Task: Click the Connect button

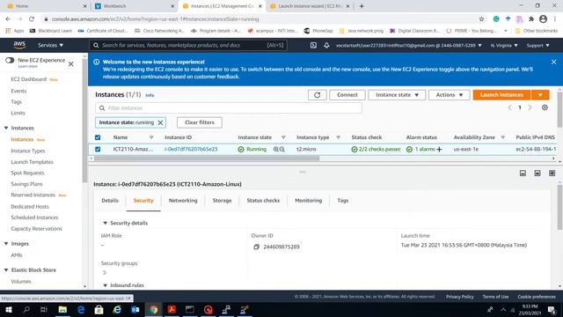Action: click(x=347, y=95)
